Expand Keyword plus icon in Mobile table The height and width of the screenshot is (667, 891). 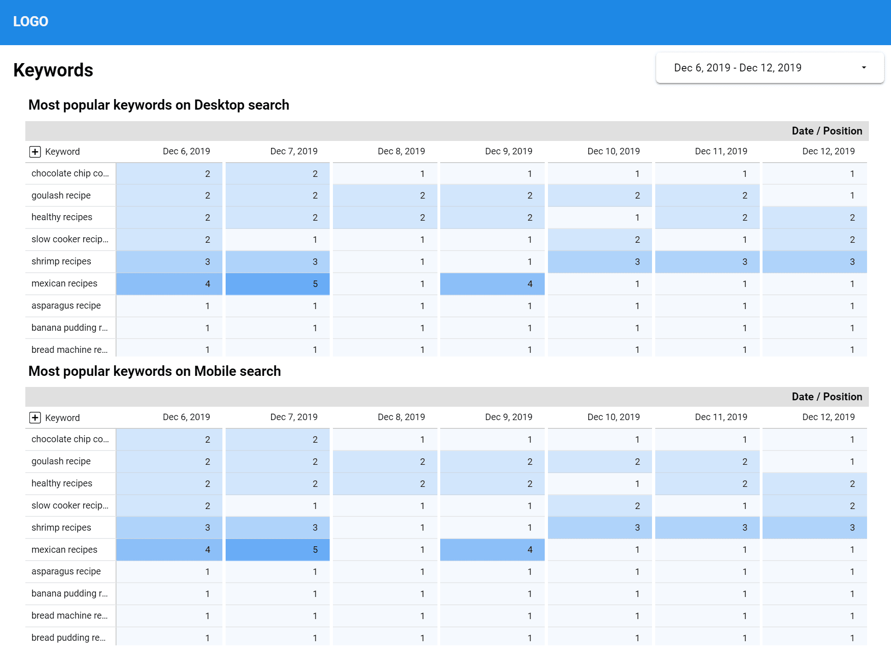tap(35, 418)
